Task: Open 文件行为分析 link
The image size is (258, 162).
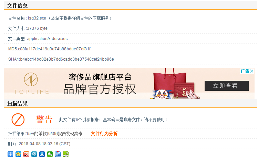Action: click(104, 134)
